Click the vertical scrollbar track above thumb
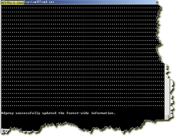 tap(166, 89)
